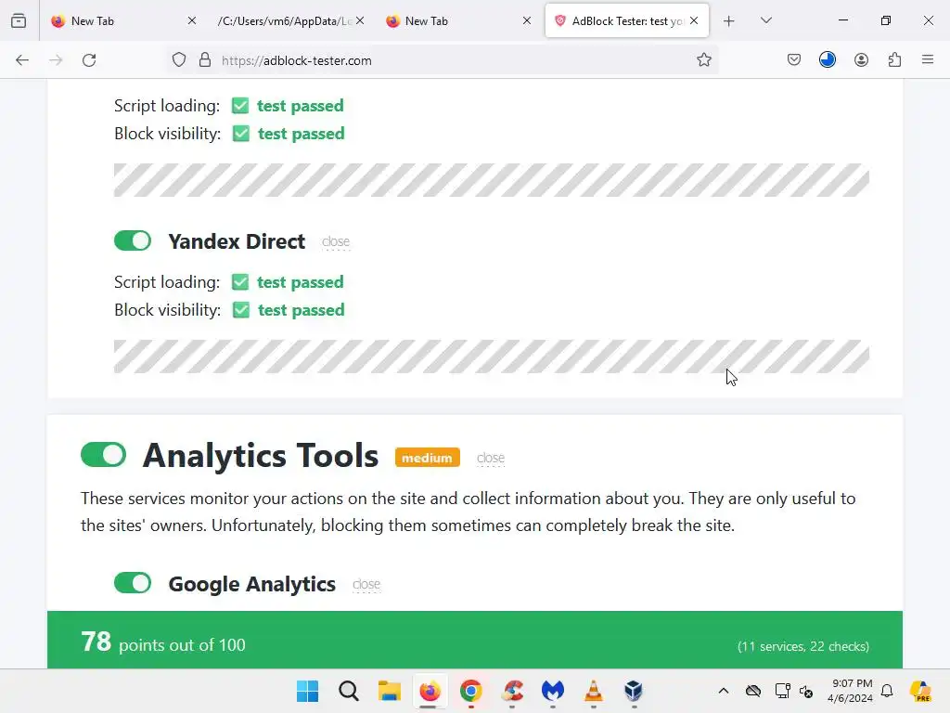
Task: Open the Windows Start menu
Action: point(308,691)
